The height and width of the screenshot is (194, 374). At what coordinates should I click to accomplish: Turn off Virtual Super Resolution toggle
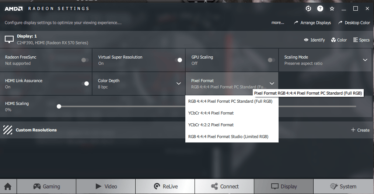(178, 60)
